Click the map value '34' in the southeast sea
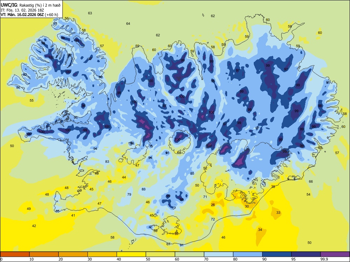Image resolution: width=350 pixels, height=262 pixels. click(260, 230)
